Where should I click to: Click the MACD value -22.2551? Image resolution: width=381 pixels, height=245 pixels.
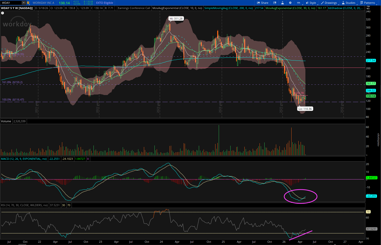(54, 159)
